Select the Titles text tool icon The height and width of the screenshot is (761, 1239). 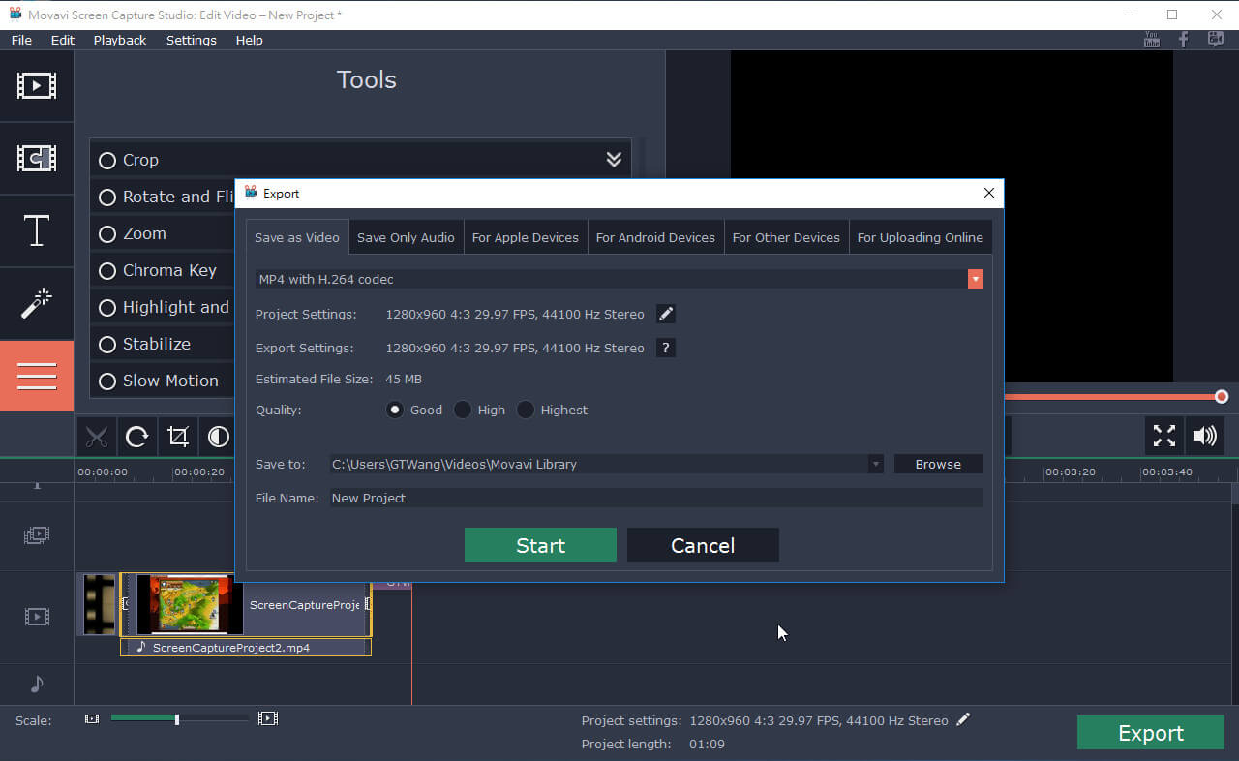(36, 231)
